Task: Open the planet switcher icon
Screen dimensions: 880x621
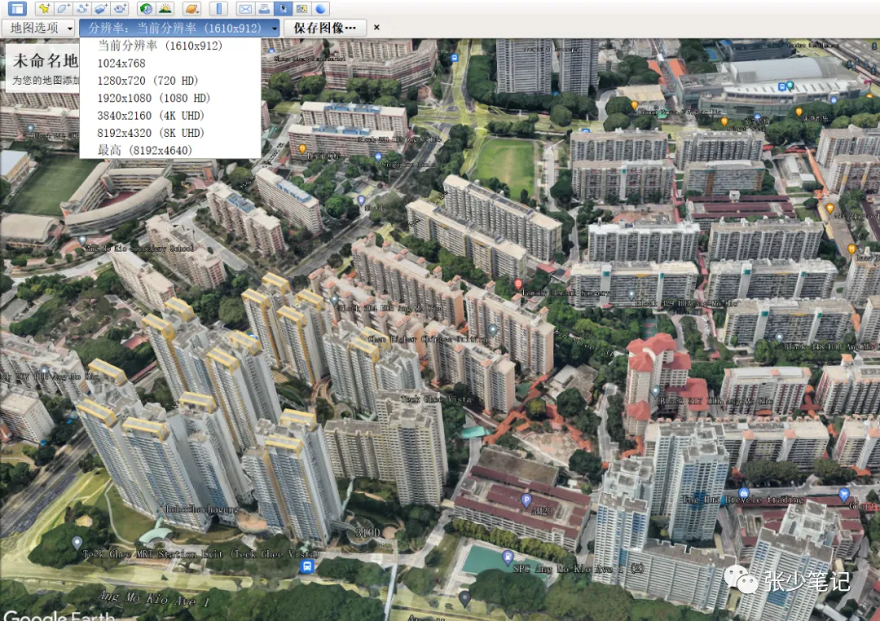Action: 191,8
